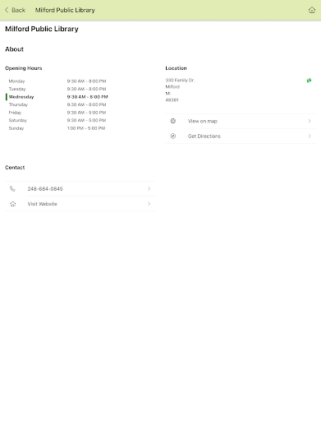Click the zip code 48381
The height and width of the screenshot is (421, 321).
coord(172,100)
